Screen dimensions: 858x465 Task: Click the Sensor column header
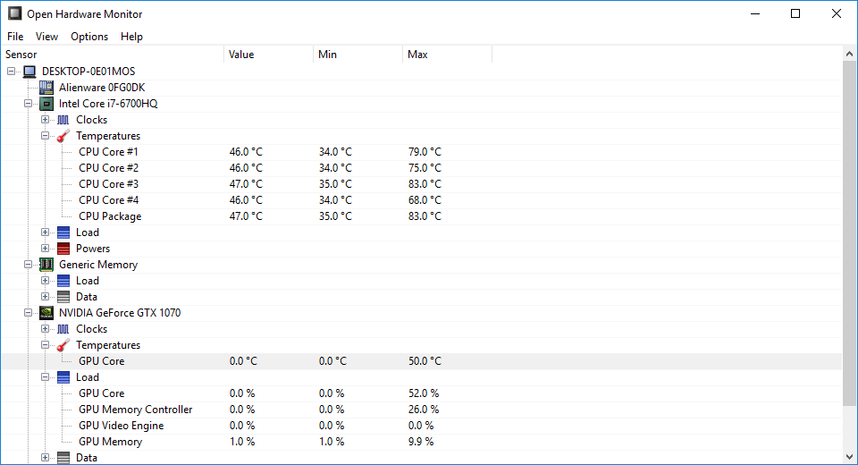coord(113,55)
